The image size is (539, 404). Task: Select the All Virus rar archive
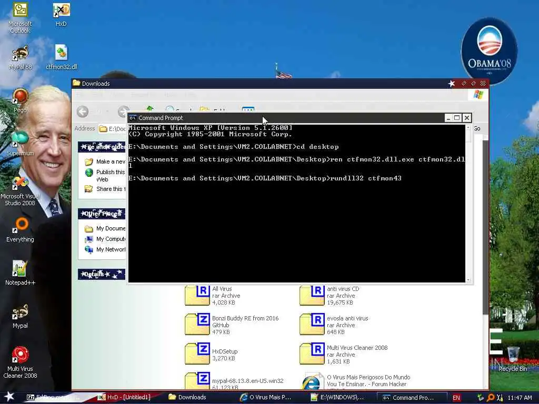click(x=213, y=296)
